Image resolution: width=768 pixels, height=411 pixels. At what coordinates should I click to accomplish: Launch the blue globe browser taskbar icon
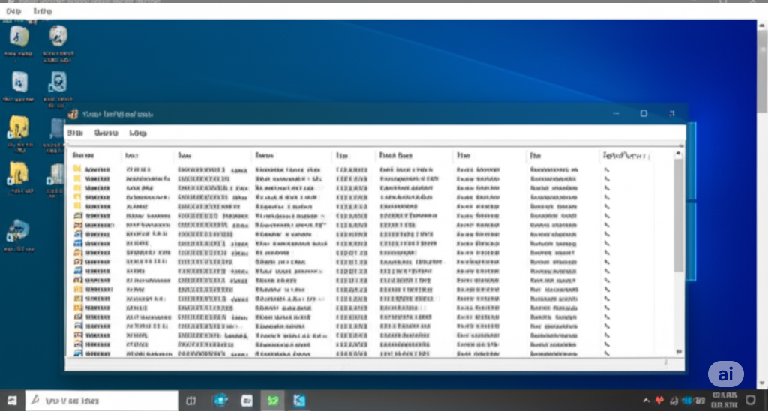[x=220, y=400]
